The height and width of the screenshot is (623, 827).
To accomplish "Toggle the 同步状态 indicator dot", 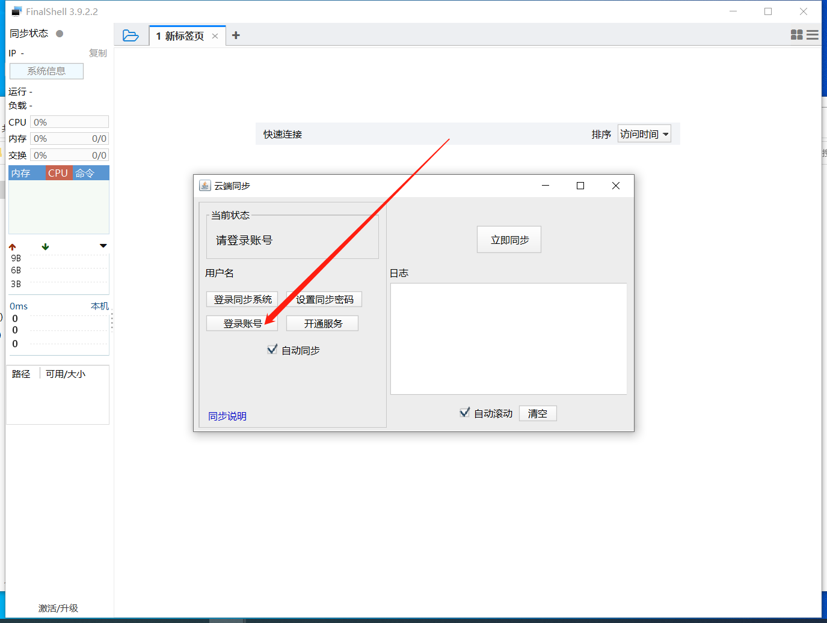I will coord(58,34).
